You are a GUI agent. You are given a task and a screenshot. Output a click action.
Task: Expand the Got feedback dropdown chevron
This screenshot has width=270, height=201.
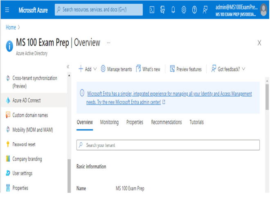coord(243,69)
